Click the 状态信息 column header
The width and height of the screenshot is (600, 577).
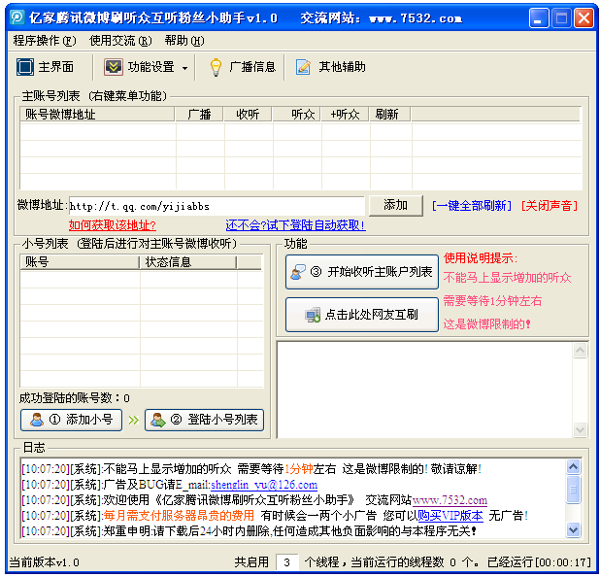point(188,262)
